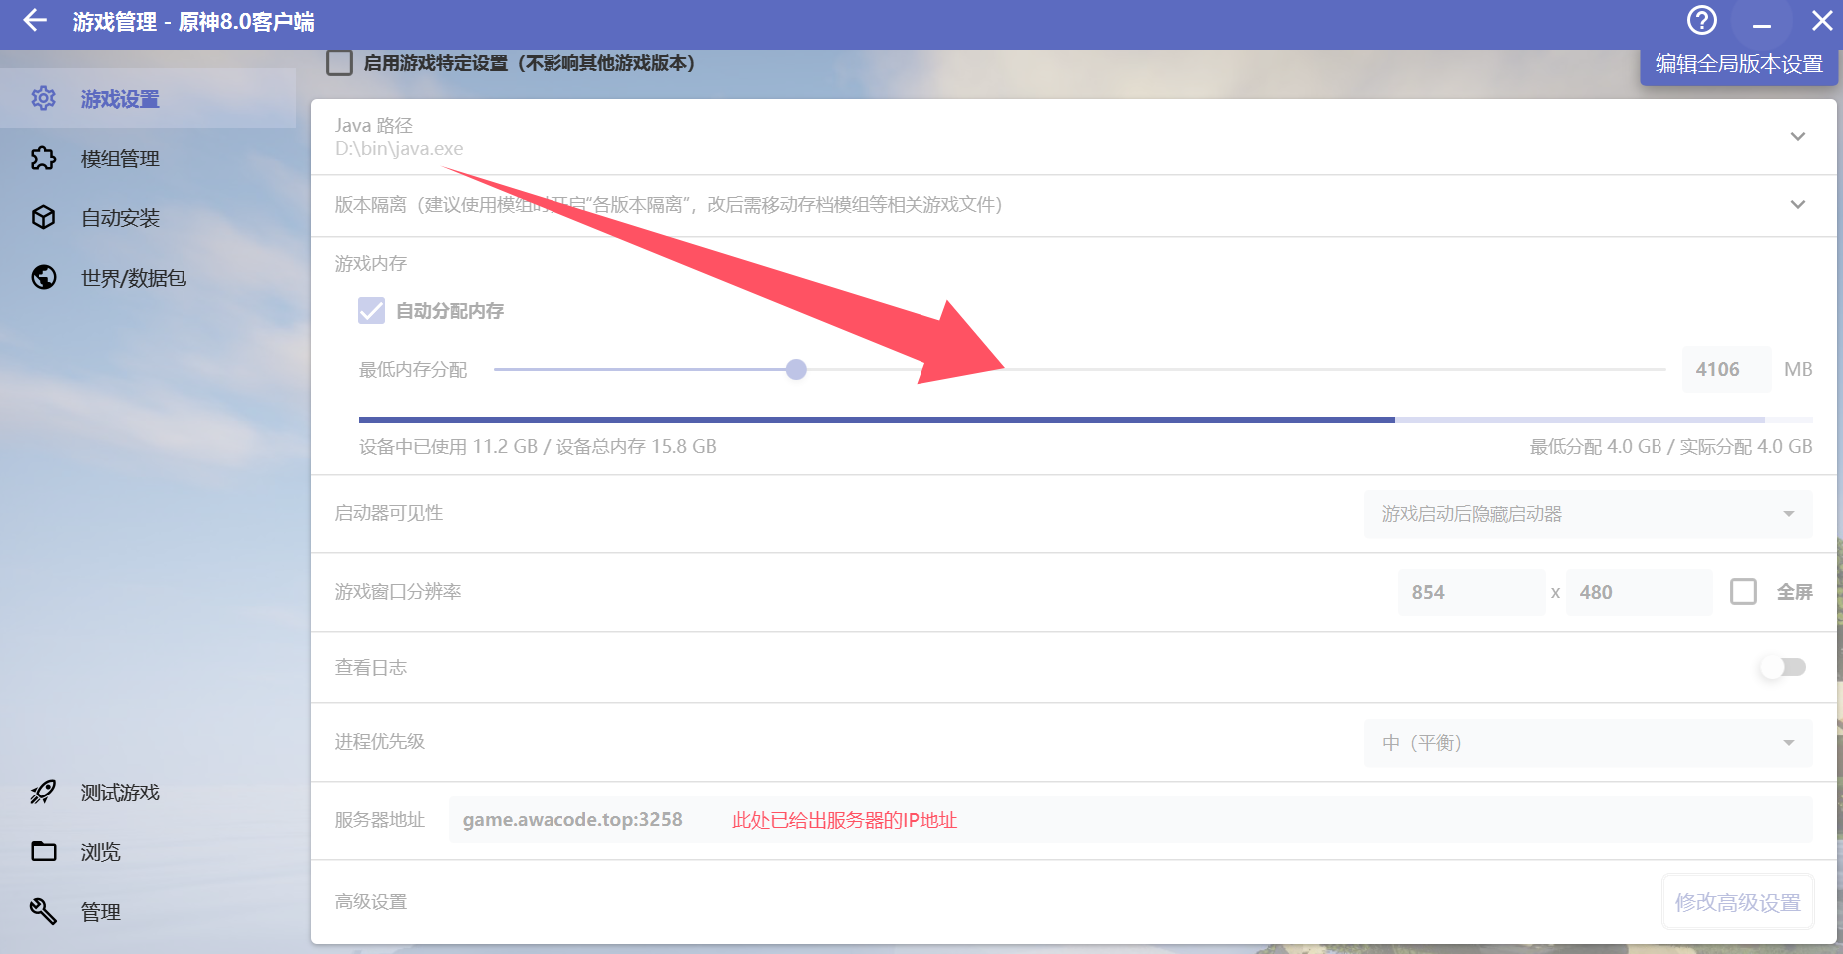Click the 高级设置 label
This screenshot has width=1843, height=954.
(x=371, y=902)
